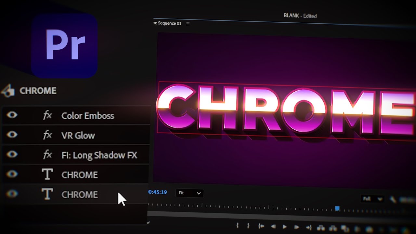The height and width of the screenshot is (234, 416).
Task: Click fx icon for VR Glow
Action: coord(48,135)
